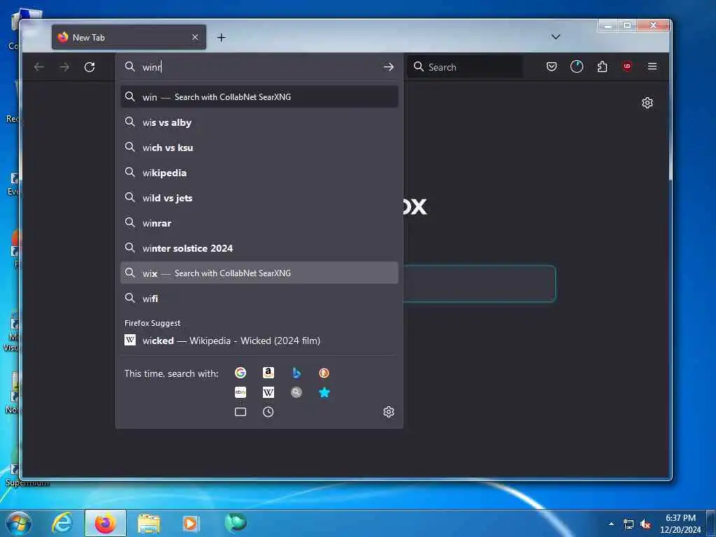Click the new tab page search field
Screen dimensions: 716x537
pos(480,284)
